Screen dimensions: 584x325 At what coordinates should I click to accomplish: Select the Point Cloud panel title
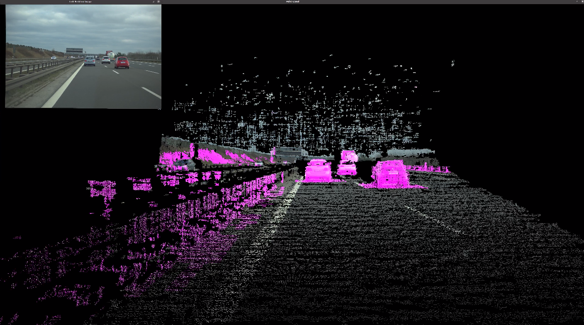point(292,1)
